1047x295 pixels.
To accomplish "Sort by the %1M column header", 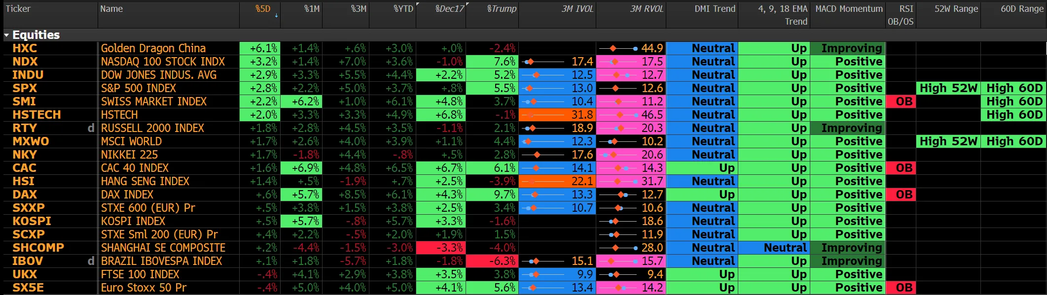I will pyautogui.click(x=311, y=9).
